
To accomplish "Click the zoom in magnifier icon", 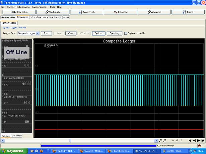I will coord(165,141).
